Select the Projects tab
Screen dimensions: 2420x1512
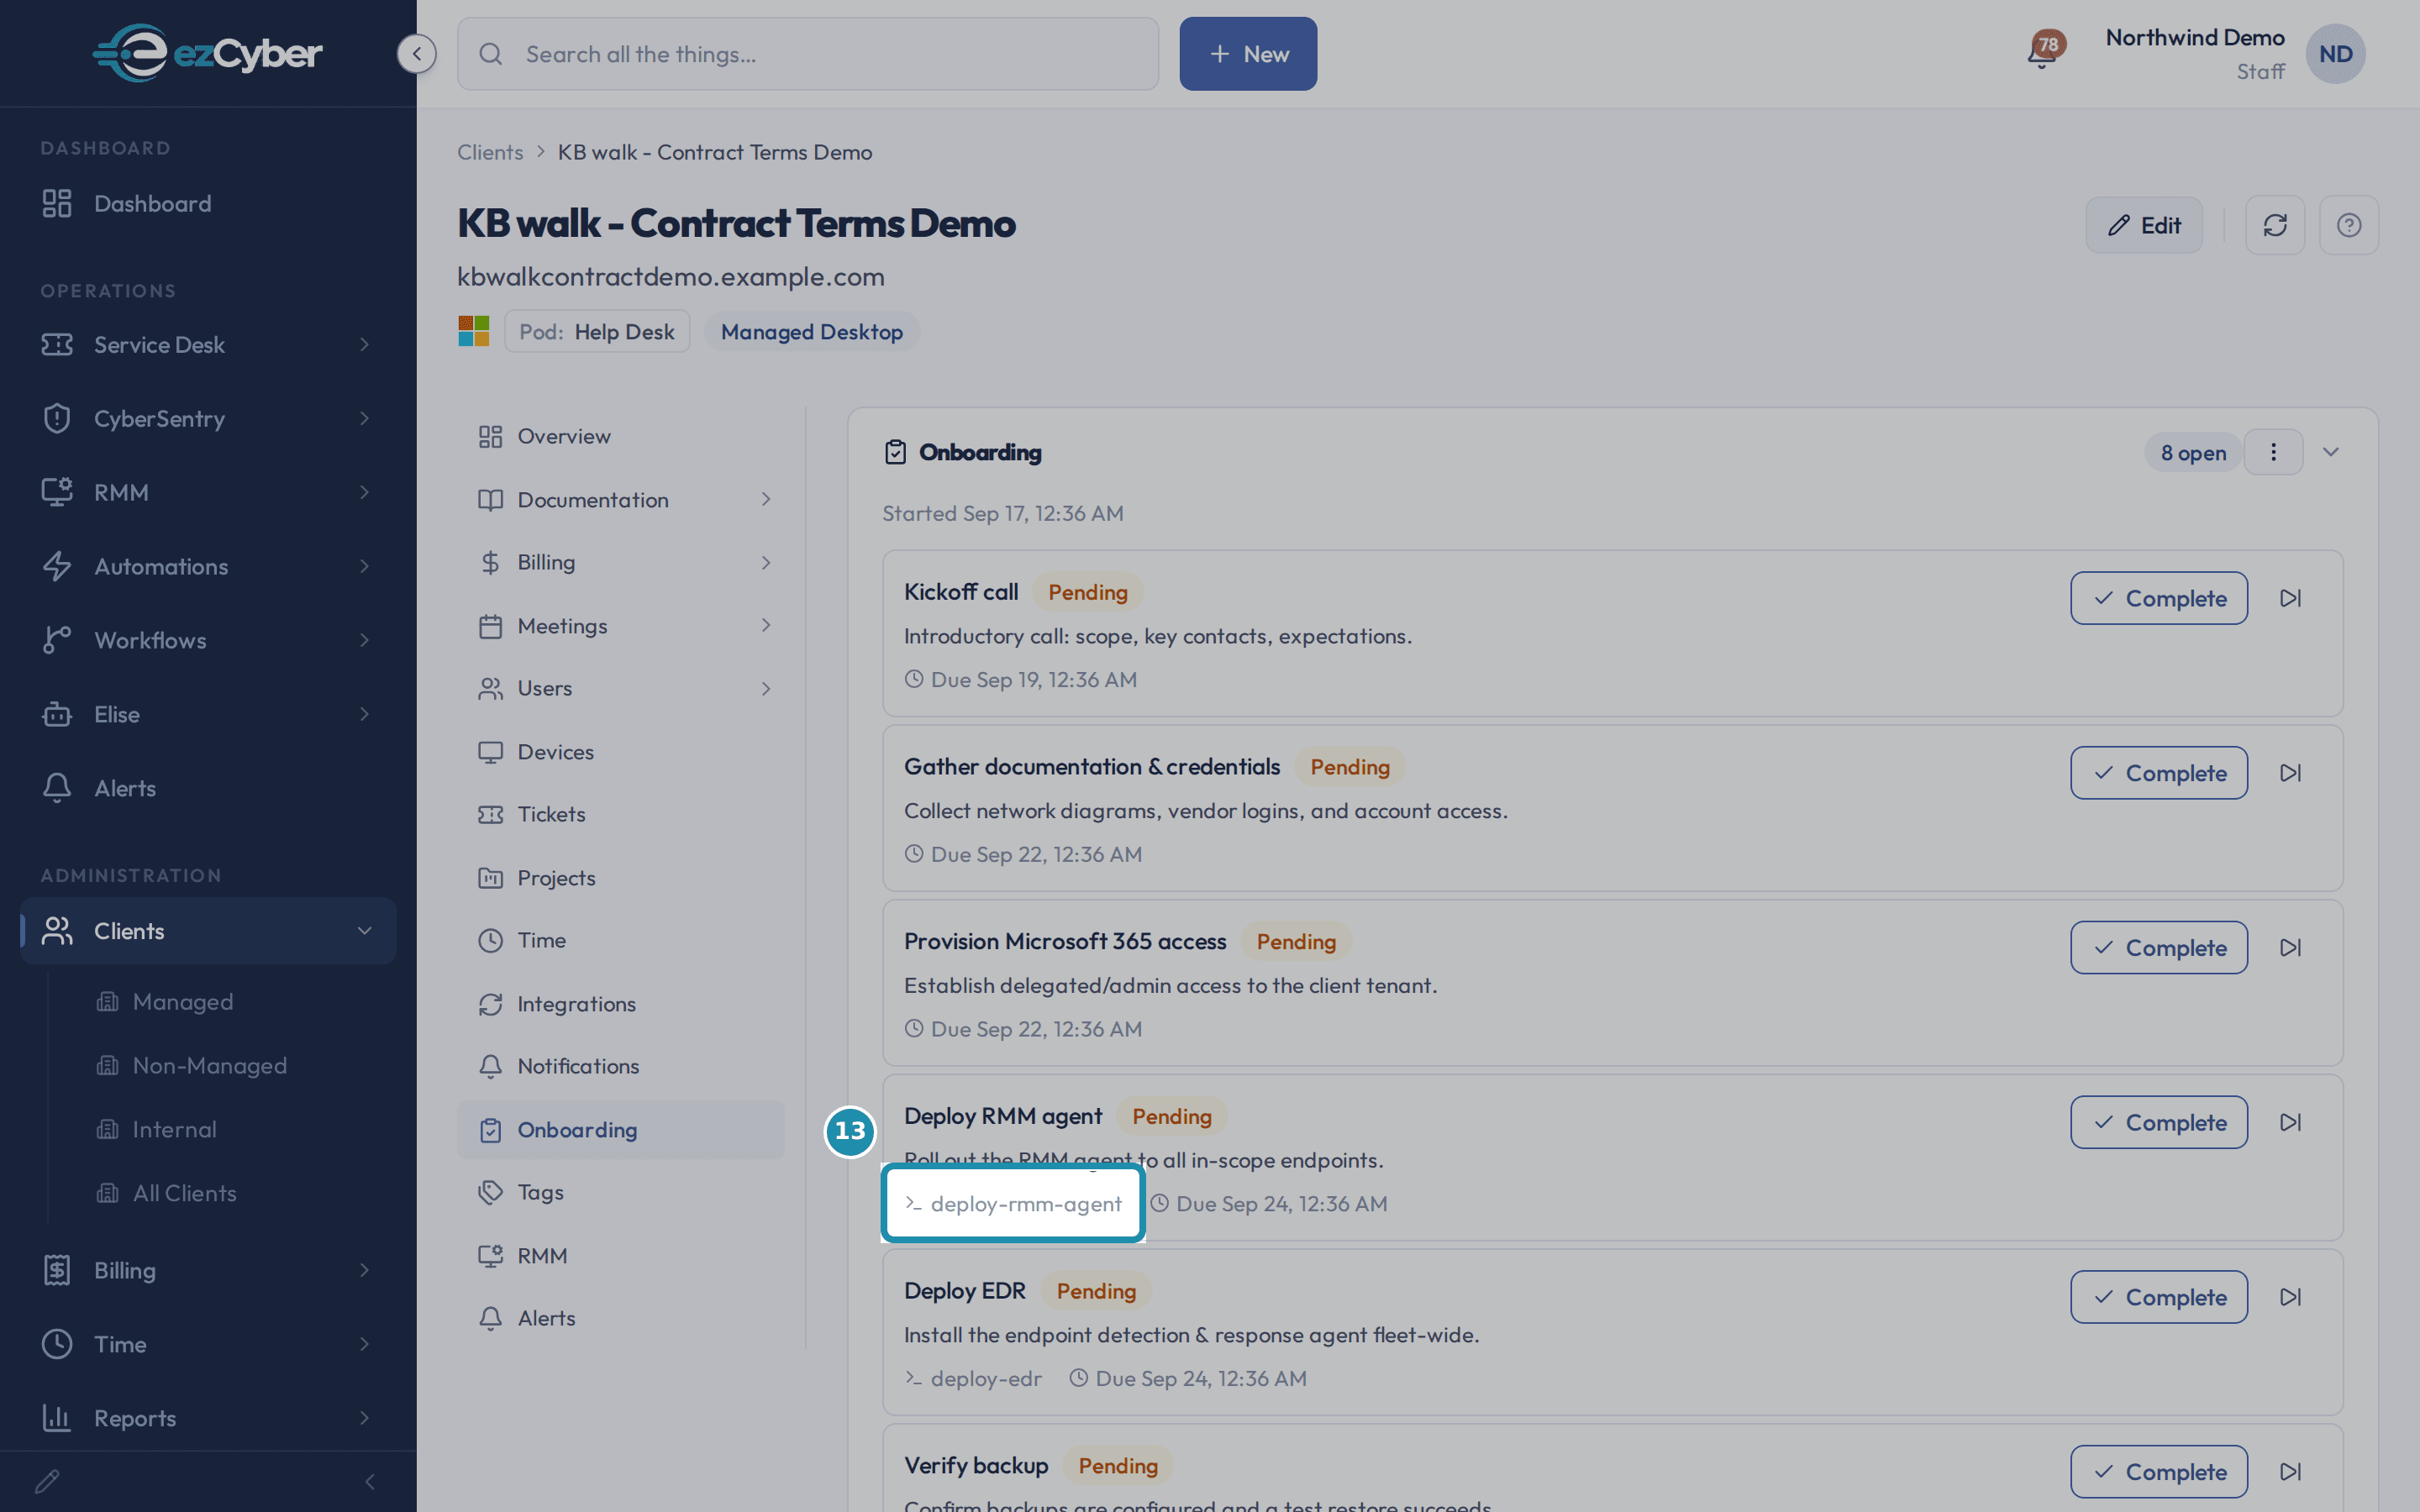[x=621, y=877]
